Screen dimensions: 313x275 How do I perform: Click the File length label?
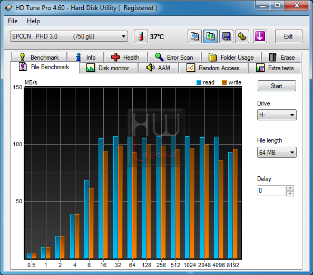tap(270, 140)
